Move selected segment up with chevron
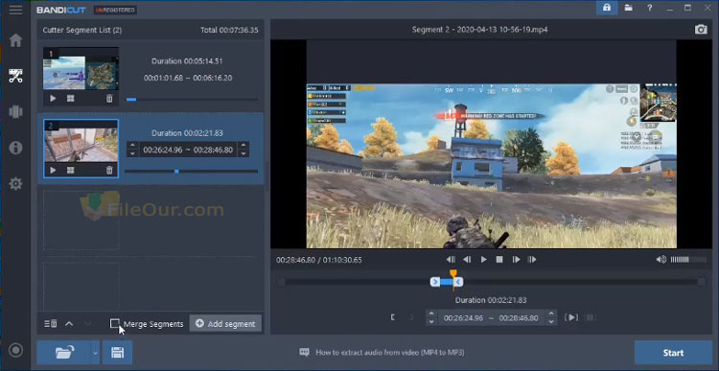This screenshot has height=371, width=719. pyautogui.click(x=69, y=324)
